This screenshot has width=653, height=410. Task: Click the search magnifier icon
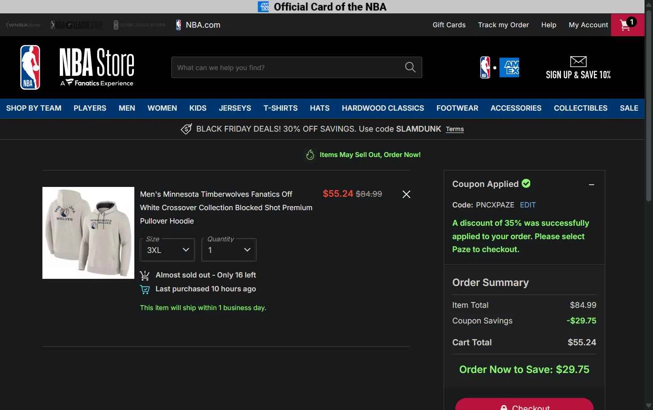pyautogui.click(x=410, y=67)
